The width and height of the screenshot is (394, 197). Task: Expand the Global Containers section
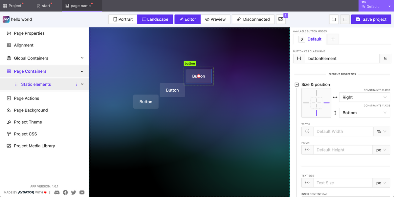click(83, 58)
